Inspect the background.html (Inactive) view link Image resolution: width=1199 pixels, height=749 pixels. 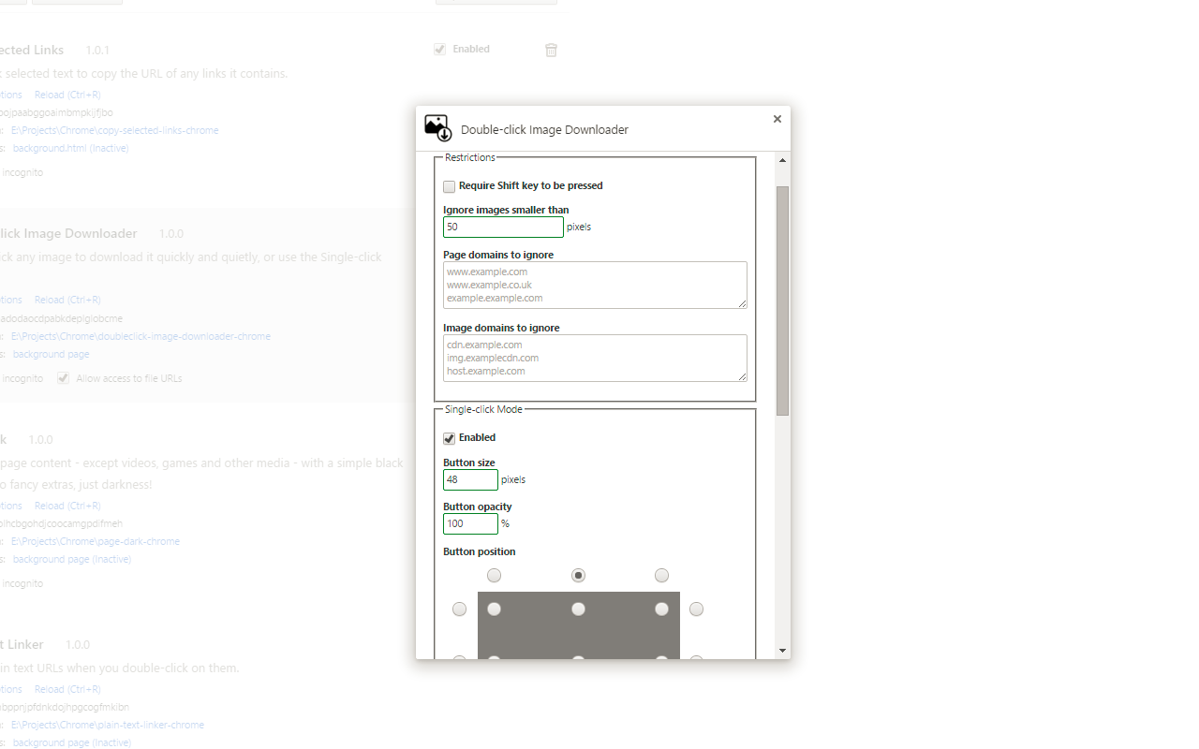[x=70, y=148]
